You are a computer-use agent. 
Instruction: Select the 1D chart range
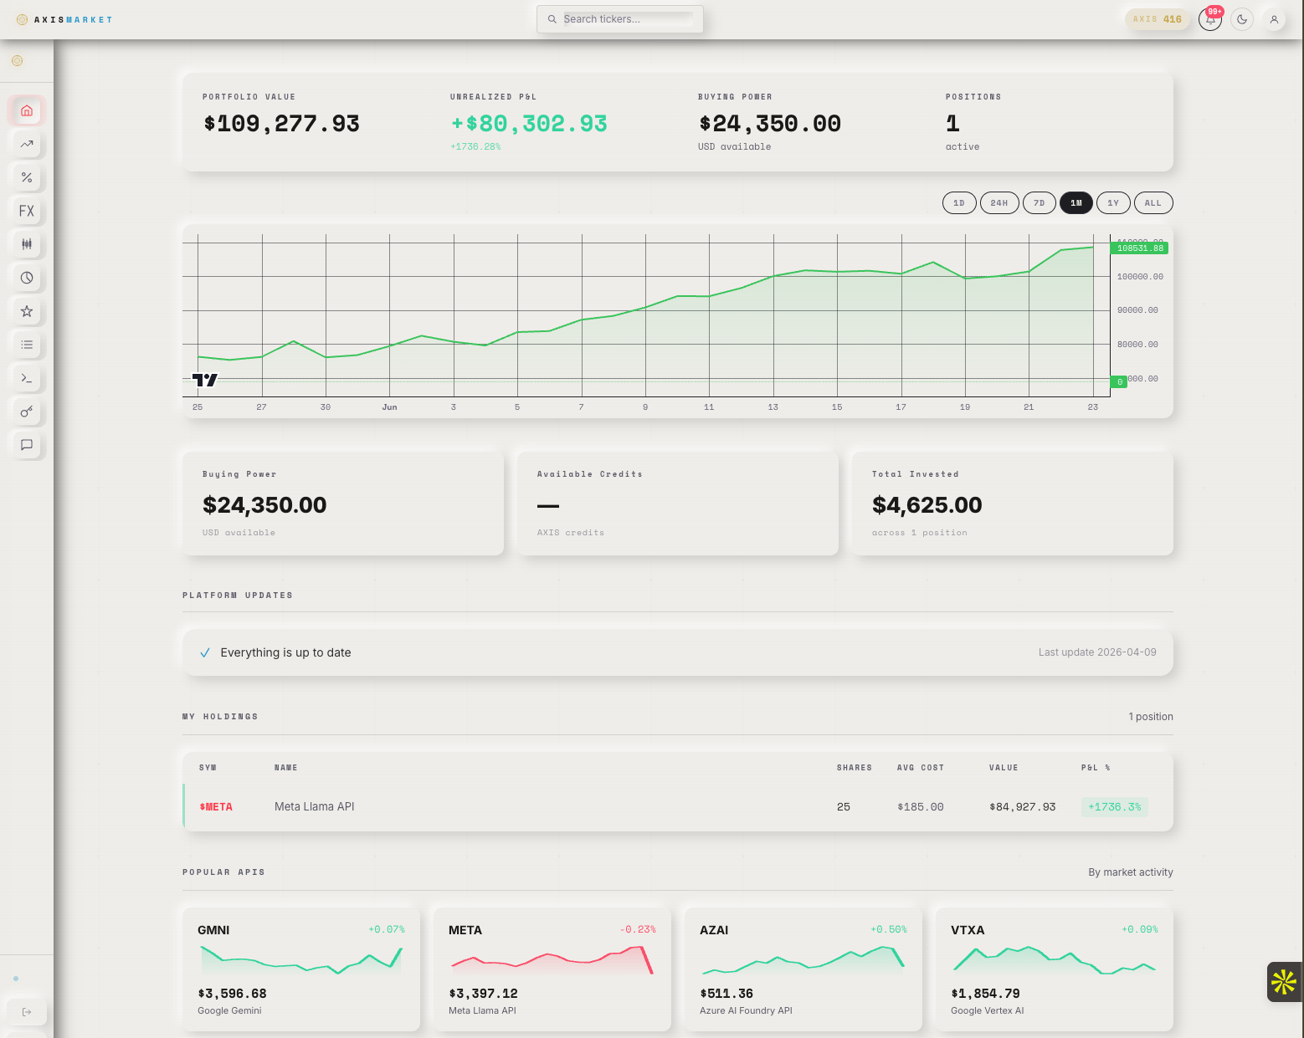(959, 203)
